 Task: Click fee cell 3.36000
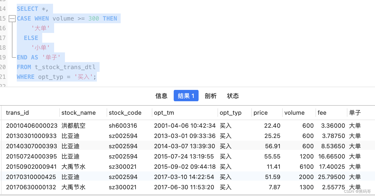click(x=333, y=126)
